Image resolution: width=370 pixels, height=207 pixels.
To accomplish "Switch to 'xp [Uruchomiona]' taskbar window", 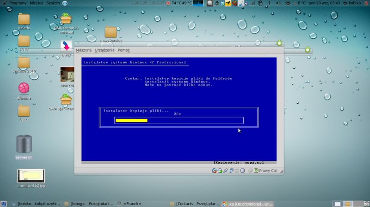I will 248,204.
